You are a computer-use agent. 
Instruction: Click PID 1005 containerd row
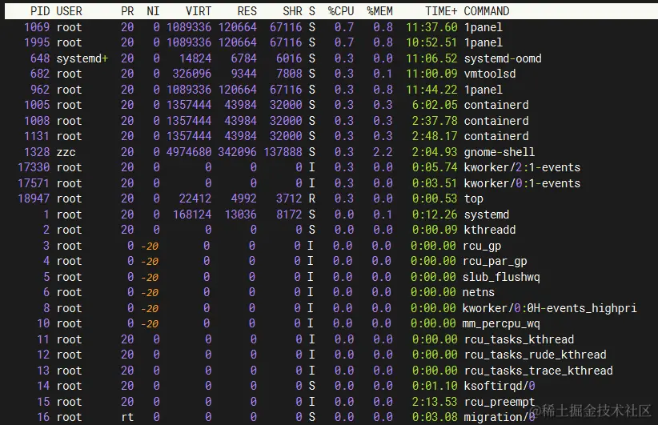(37, 105)
